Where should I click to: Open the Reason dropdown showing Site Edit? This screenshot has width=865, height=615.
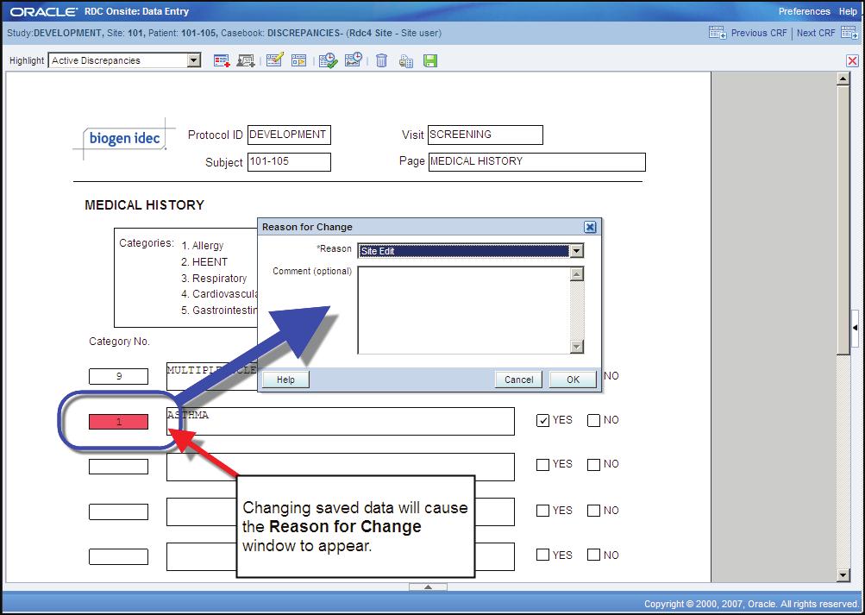pos(576,251)
